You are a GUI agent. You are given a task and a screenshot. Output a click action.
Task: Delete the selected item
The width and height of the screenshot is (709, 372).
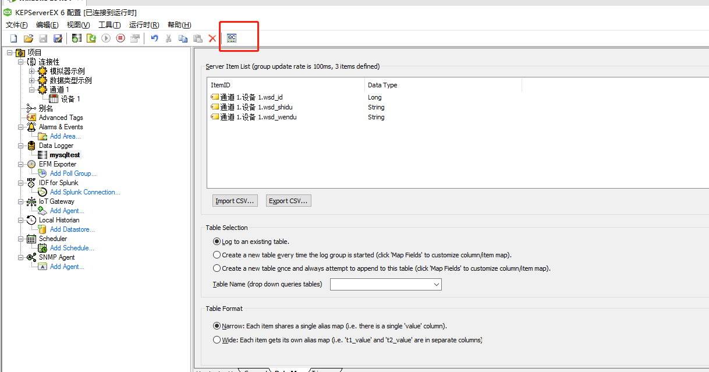[212, 38]
